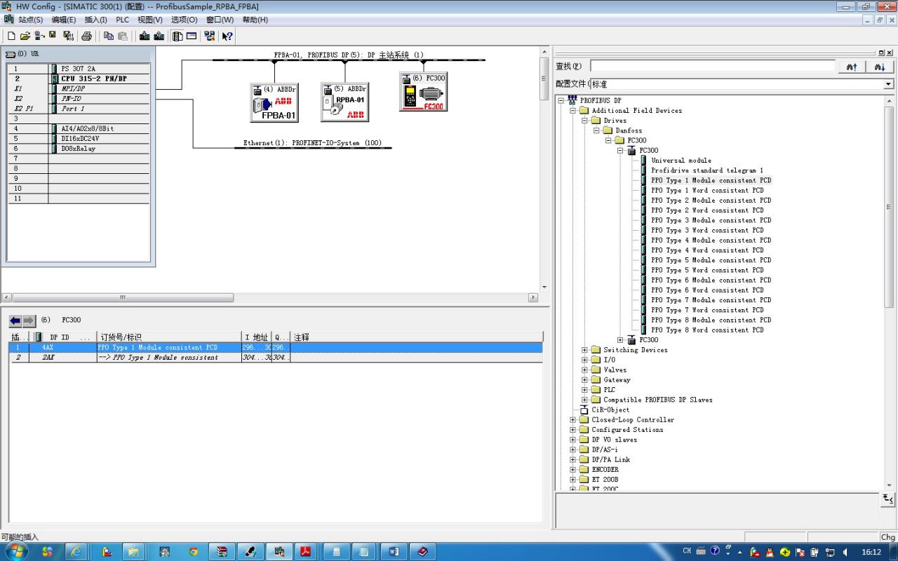
Task: Click the Download to Module toolbar icon
Action: tap(145, 36)
